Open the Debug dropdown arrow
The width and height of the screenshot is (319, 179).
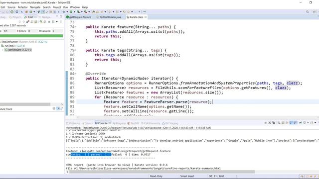[x=67, y=12]
